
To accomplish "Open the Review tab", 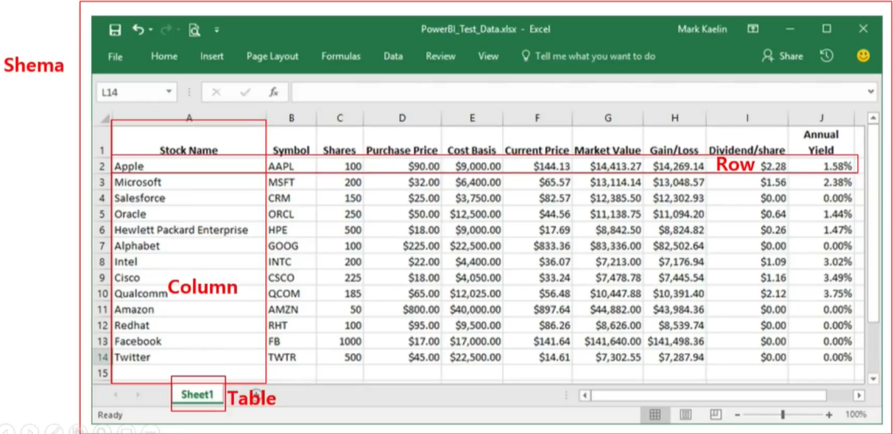I will pos(440,56).
